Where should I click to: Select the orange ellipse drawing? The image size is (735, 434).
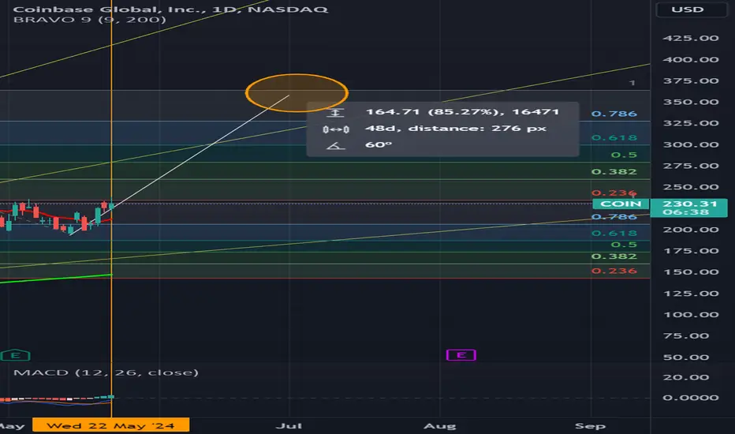point(297,93)
